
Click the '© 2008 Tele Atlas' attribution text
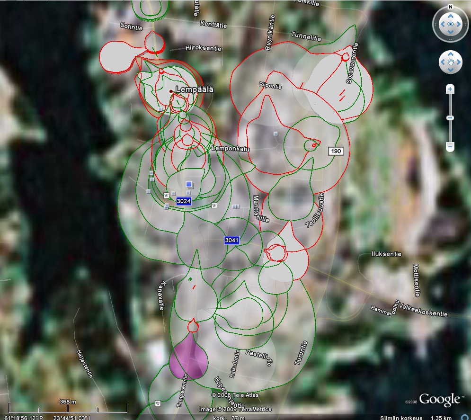(235, 395)
